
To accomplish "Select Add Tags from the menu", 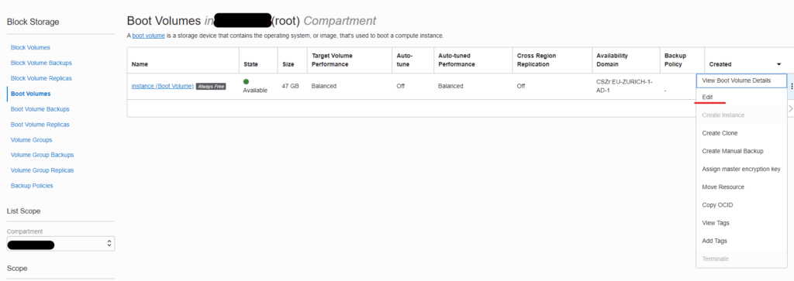I will point(714,241).
